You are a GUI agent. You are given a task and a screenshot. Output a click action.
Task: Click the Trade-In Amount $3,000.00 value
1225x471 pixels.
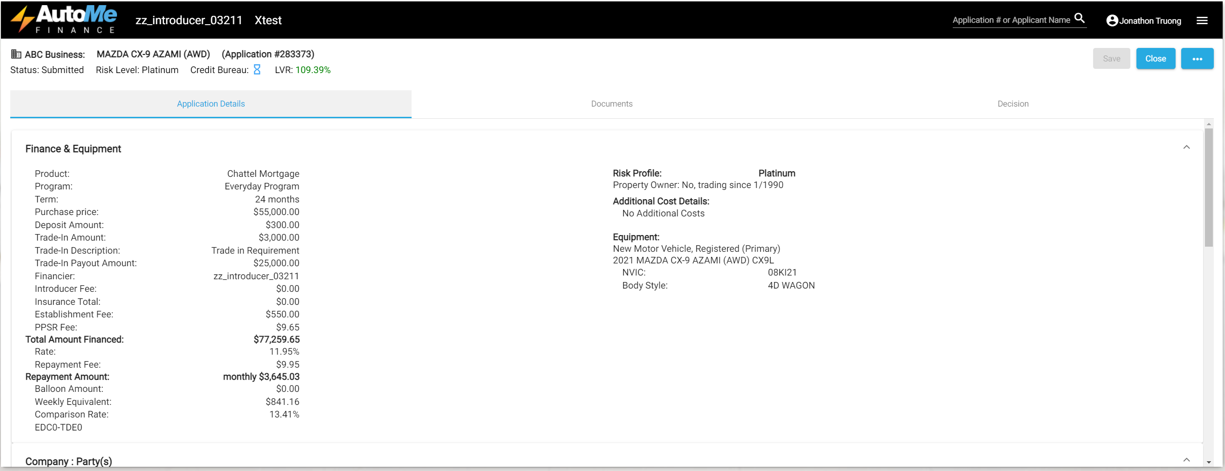click(x=279, y=237)
